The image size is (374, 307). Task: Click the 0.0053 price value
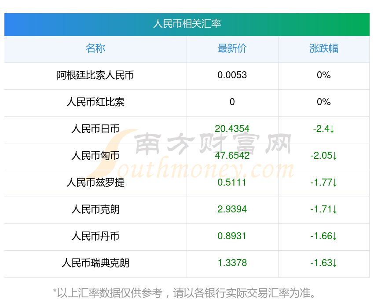click(232, 75)
